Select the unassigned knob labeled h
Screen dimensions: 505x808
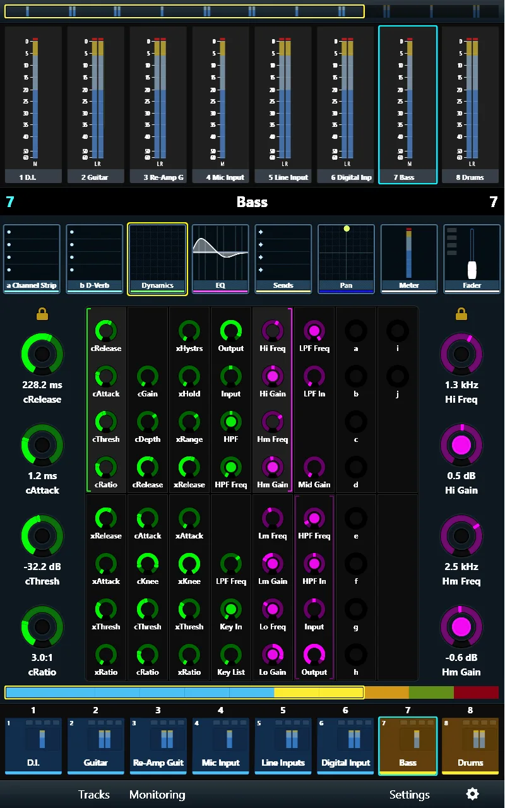tap(356, 655)
